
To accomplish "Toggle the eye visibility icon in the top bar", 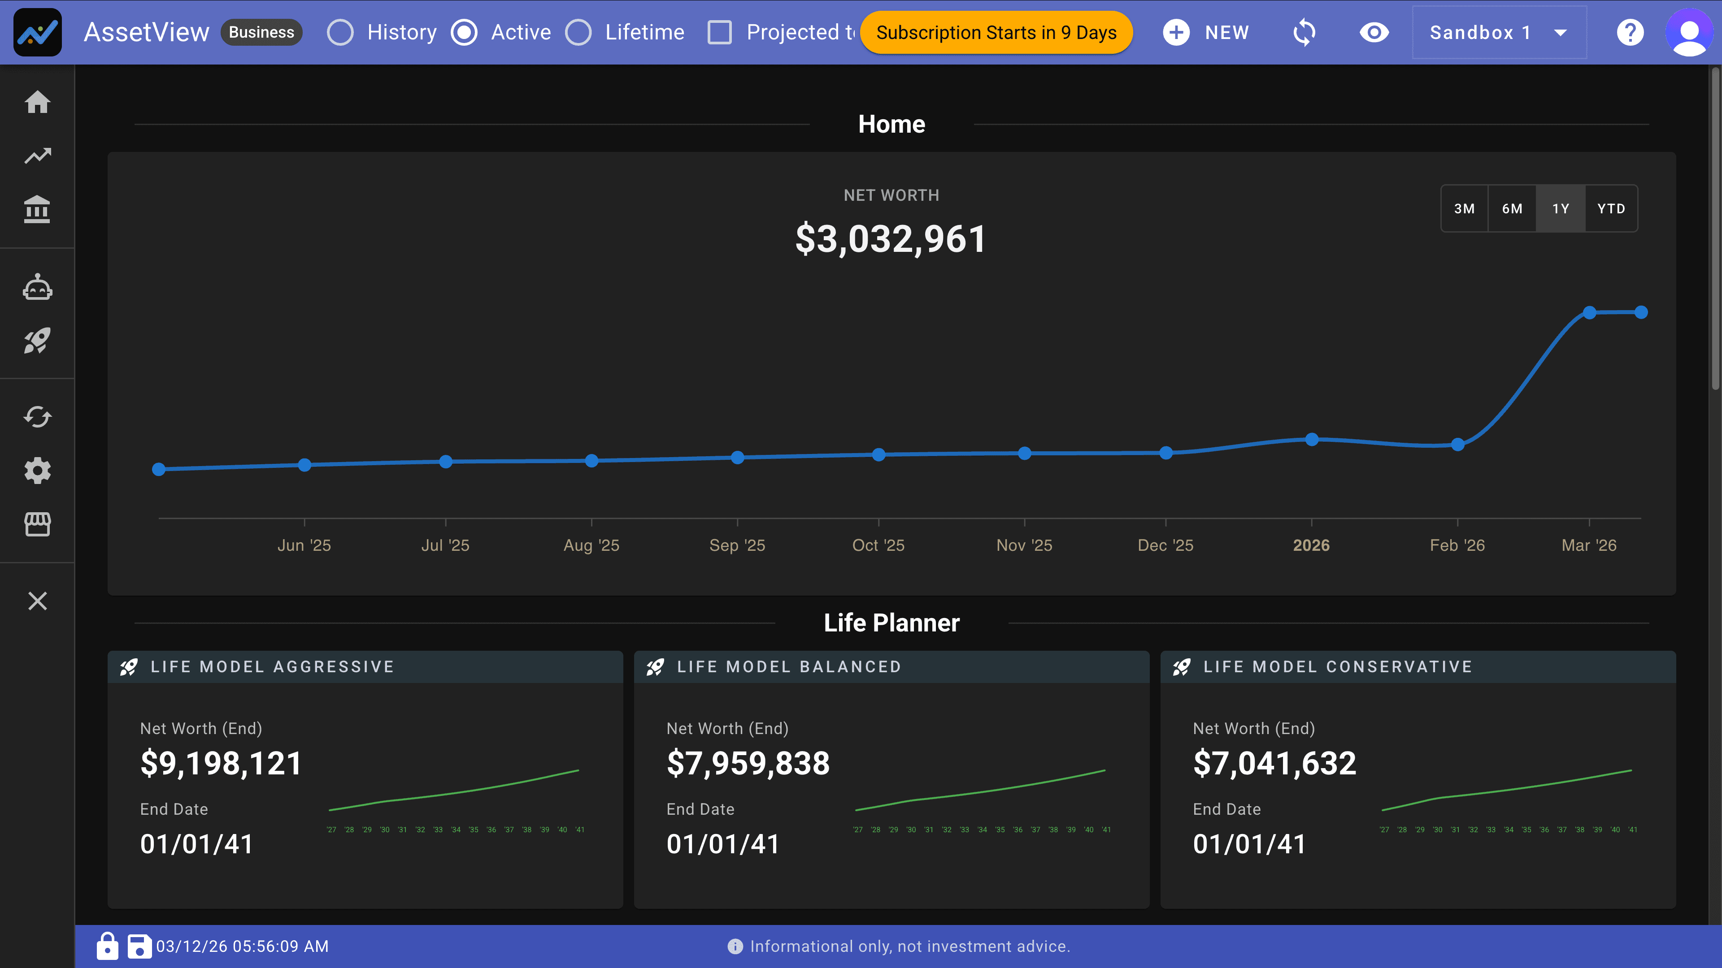I will click(x=1374, y=32).
